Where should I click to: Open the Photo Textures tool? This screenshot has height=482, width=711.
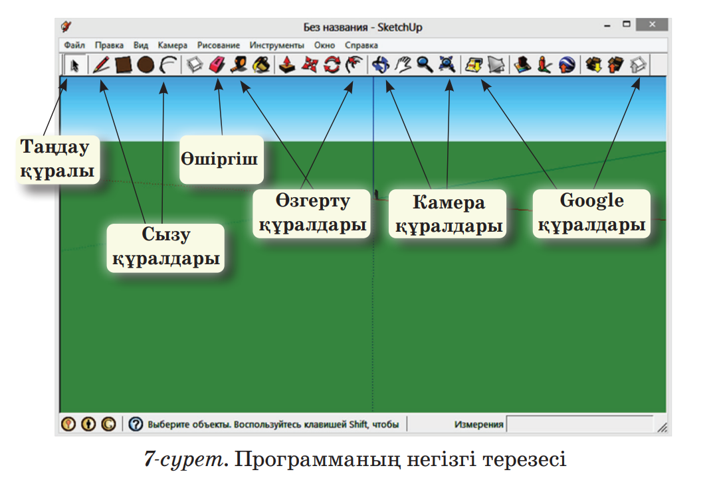(545, 65)
